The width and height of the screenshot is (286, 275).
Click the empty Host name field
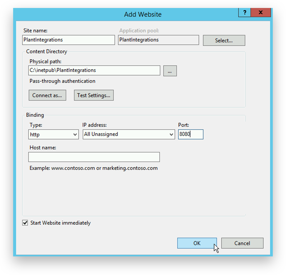tap(94, 157)
